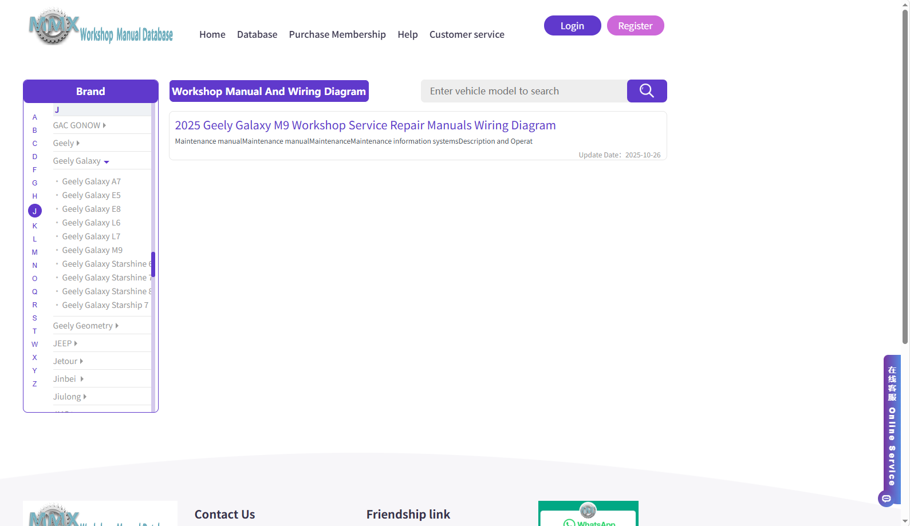Open the online service chat bubble icon

886,499
